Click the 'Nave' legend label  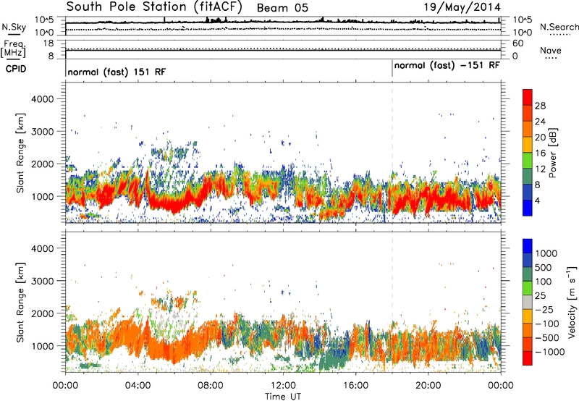tap(551, 50)
